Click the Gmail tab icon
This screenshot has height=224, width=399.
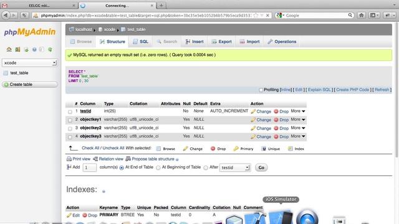(4, 6)
